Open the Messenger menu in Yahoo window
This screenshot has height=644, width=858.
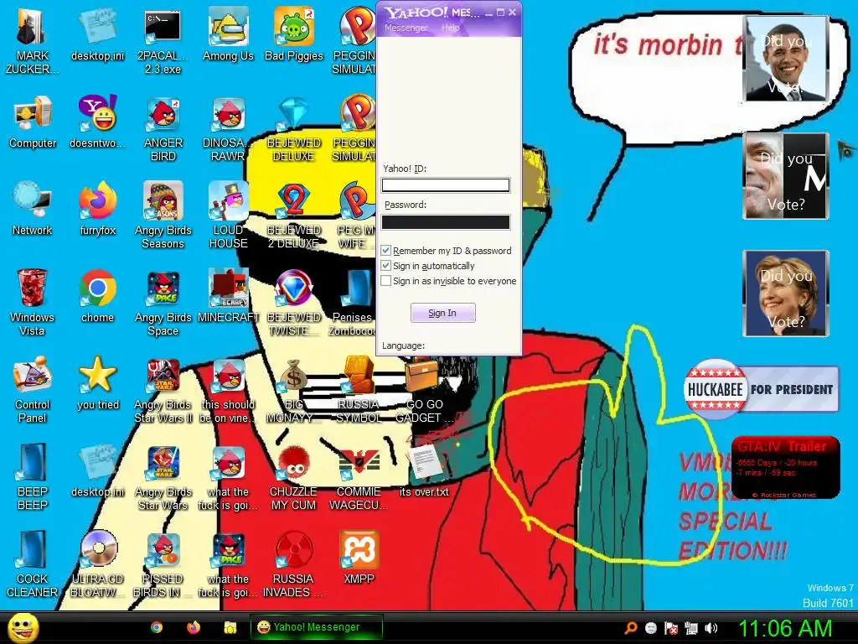point(406,28)
